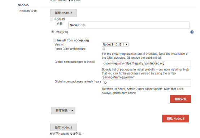Click the Force 32bit architecture label

pyautogui.click(x=70, y=49)
